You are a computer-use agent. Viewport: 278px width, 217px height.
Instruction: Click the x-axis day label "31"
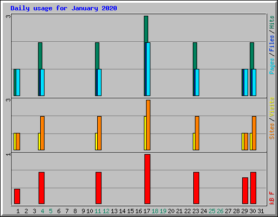click(261, 211)
